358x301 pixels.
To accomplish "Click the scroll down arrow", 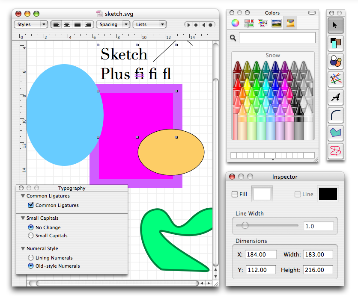I will point(215,276).
